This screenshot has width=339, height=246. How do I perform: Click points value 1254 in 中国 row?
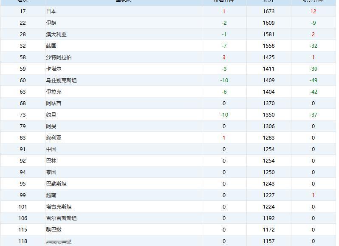pos(269,149)
